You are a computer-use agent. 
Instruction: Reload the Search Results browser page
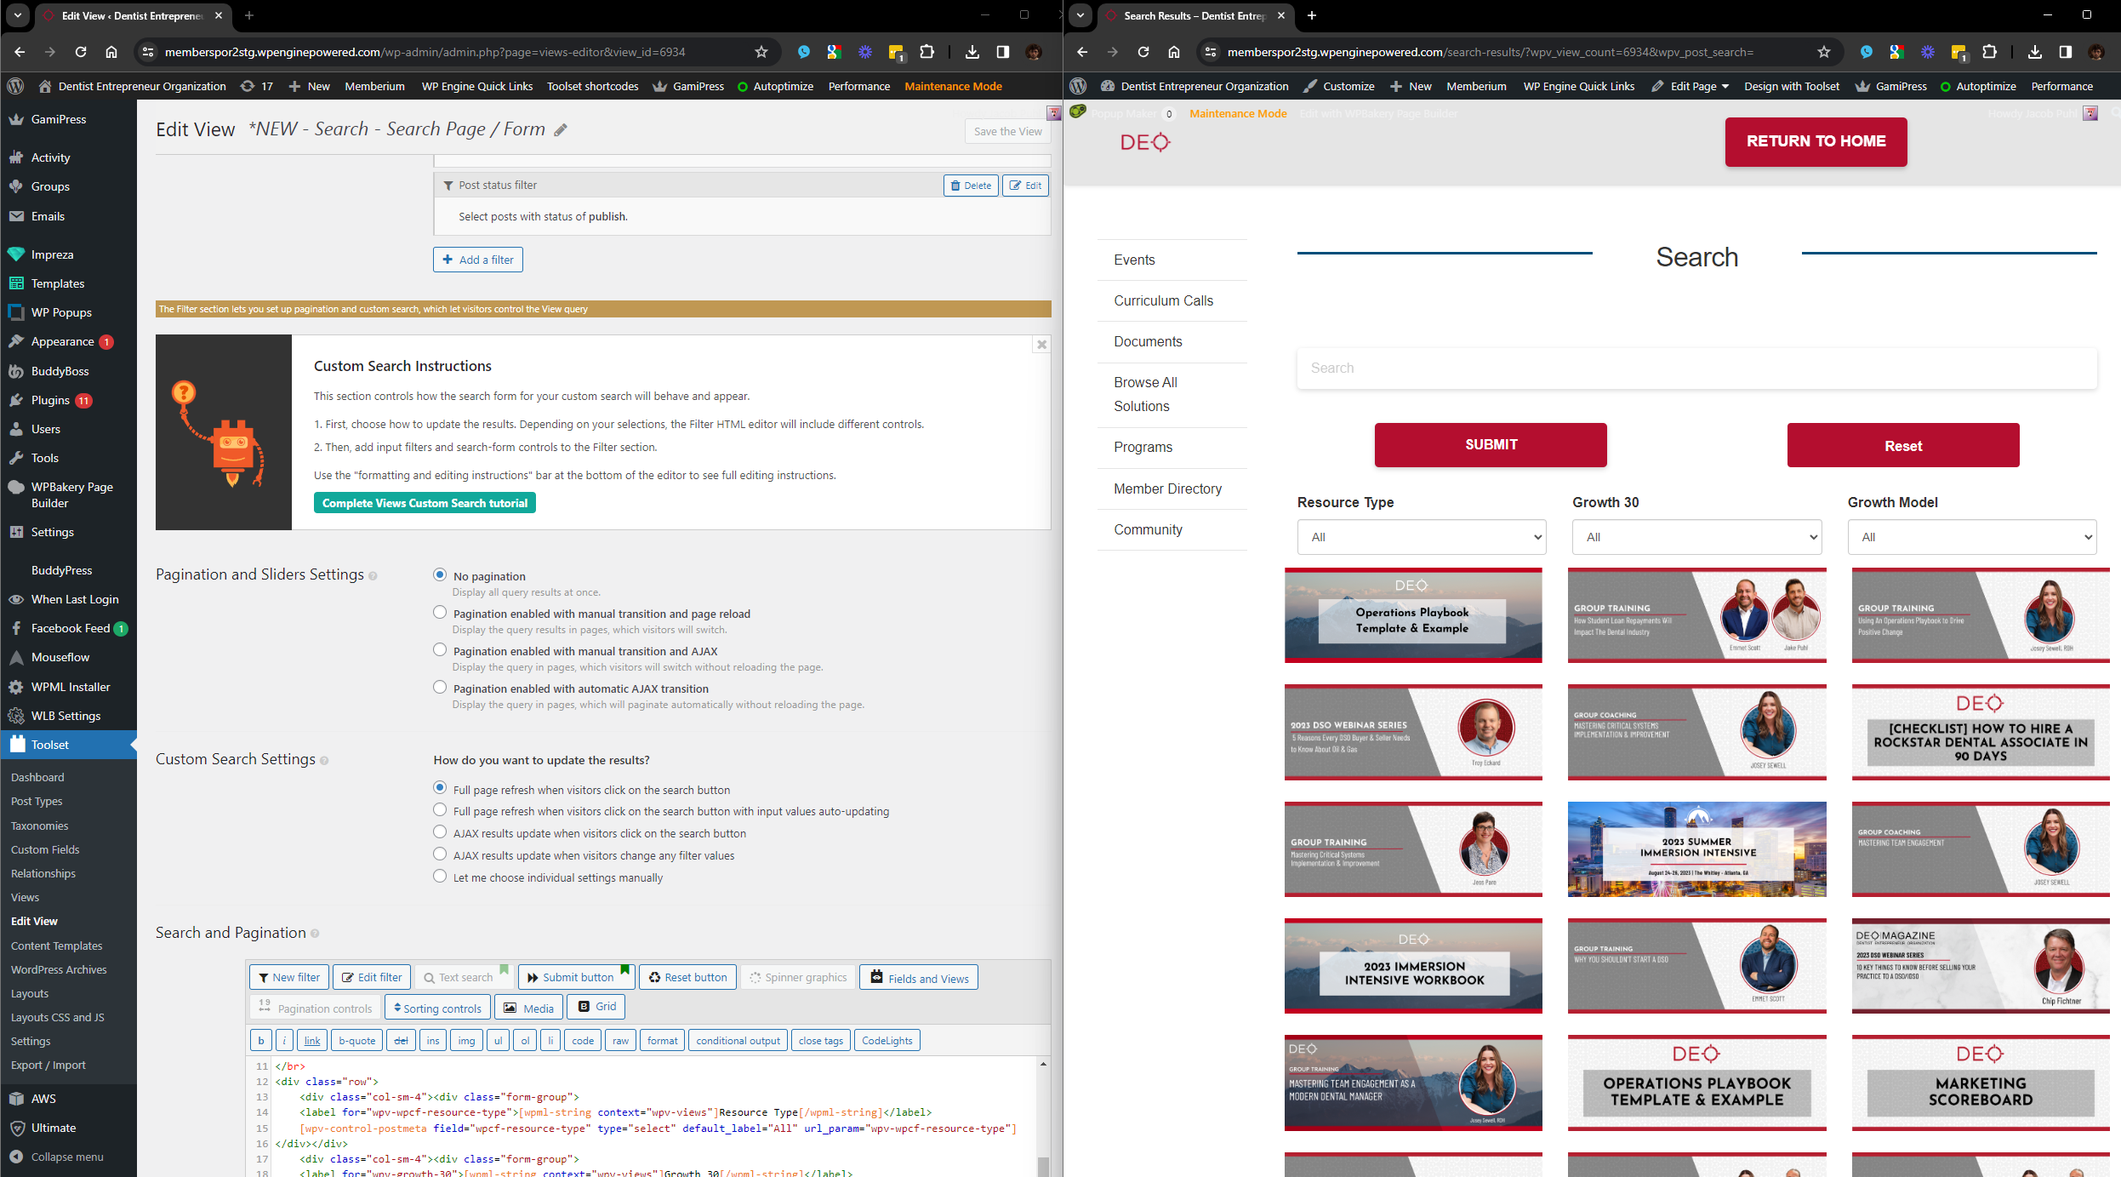(x=1143, y=52)
